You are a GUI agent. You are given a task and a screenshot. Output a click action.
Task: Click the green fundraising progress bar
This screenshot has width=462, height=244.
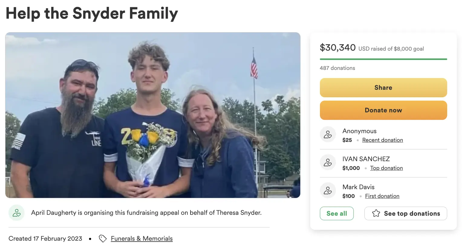pos(383,59)
